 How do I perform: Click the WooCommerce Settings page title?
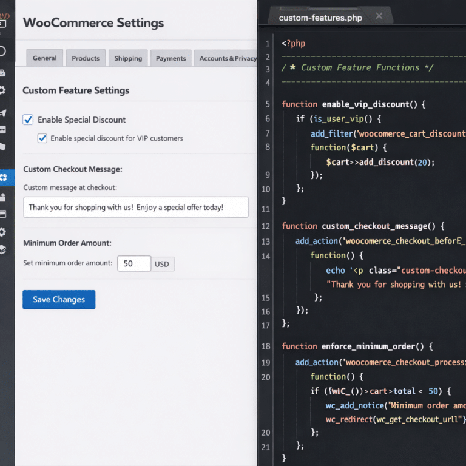tap(93, 23)
